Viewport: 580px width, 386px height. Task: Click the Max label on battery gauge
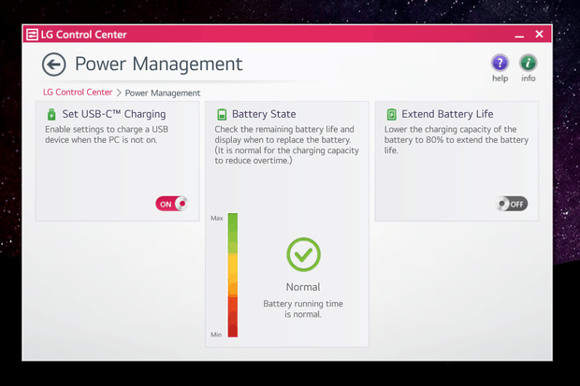[217, 218]
